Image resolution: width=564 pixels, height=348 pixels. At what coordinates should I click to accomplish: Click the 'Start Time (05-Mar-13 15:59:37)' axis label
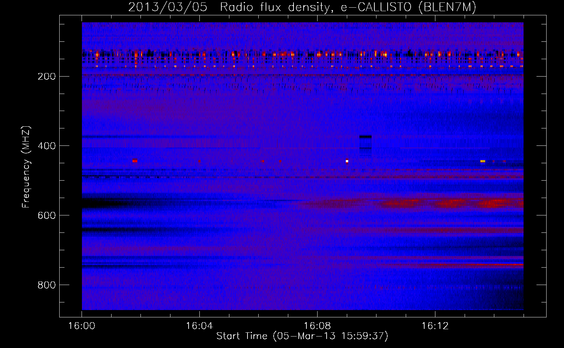coord(302,336)
